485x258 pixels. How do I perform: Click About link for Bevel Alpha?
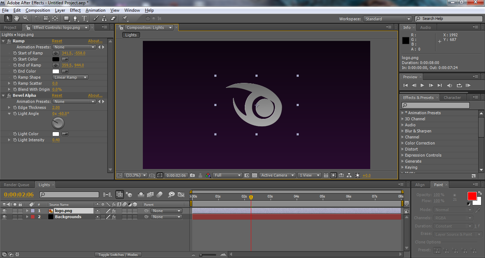95,95
